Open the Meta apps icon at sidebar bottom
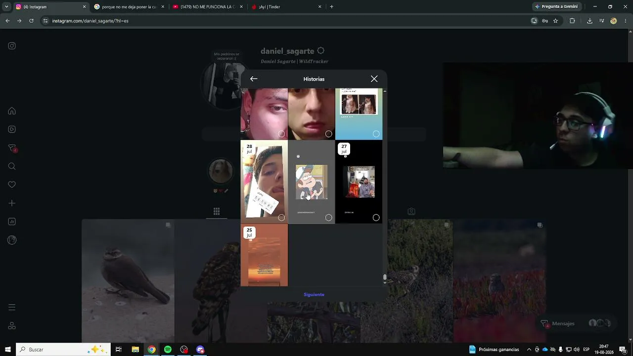 pyautogui.click(x=12, y=326)
